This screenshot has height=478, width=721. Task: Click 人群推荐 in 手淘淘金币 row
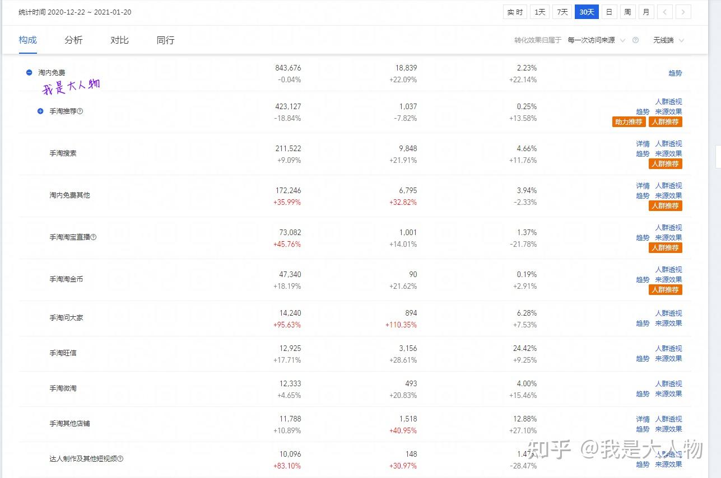click(666, 289)
